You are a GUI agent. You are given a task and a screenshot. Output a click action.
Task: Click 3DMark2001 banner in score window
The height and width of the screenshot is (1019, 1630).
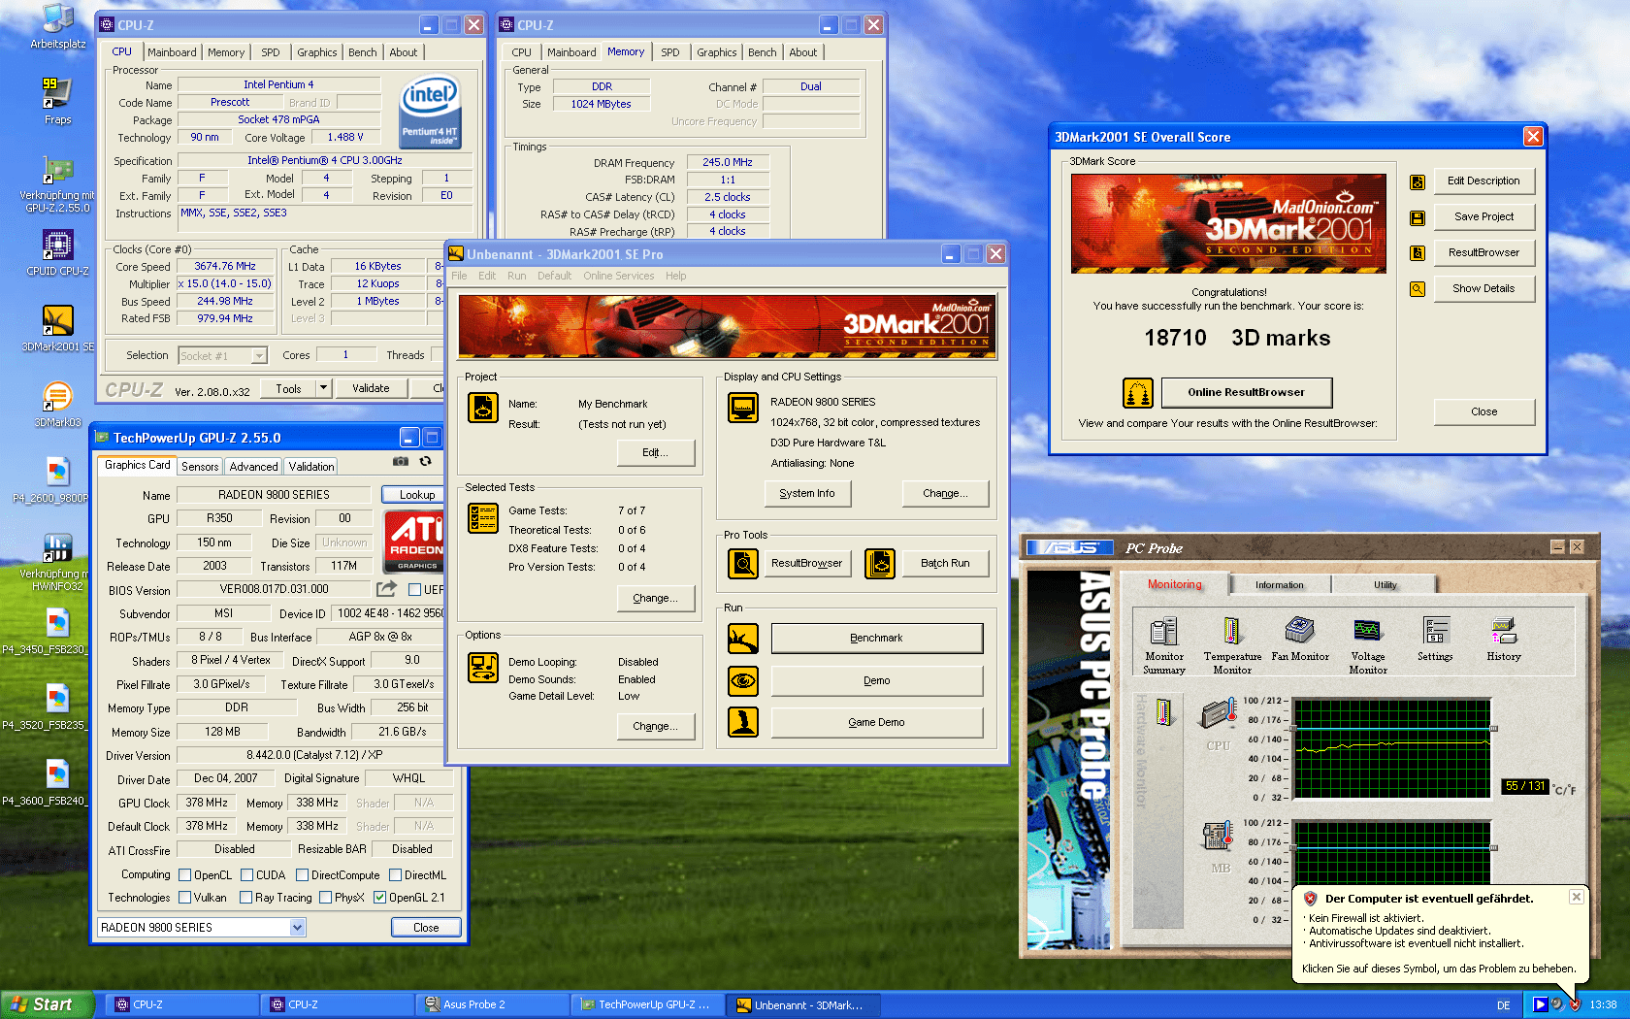[1228, 223]
